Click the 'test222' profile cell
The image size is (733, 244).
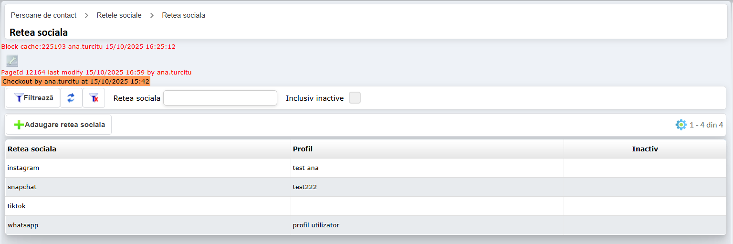click(x=305, y=187)
